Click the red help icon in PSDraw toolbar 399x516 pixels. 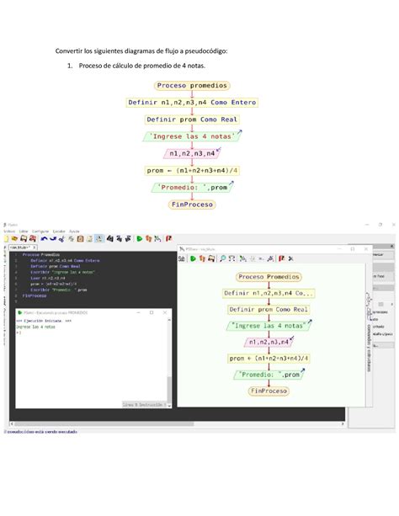[x=281, y=258]
